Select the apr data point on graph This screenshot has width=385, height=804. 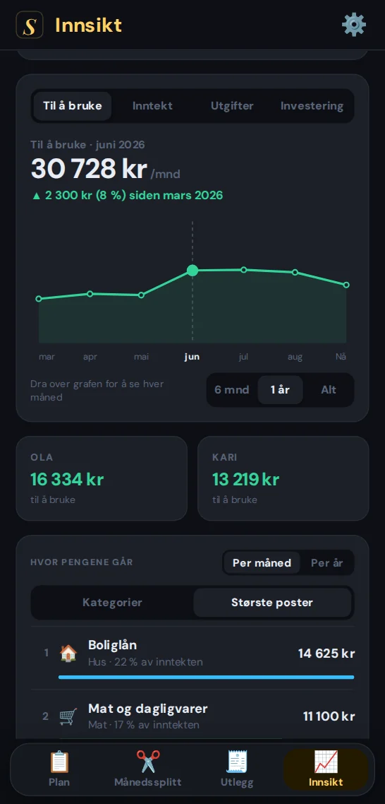tap(90, 294)
